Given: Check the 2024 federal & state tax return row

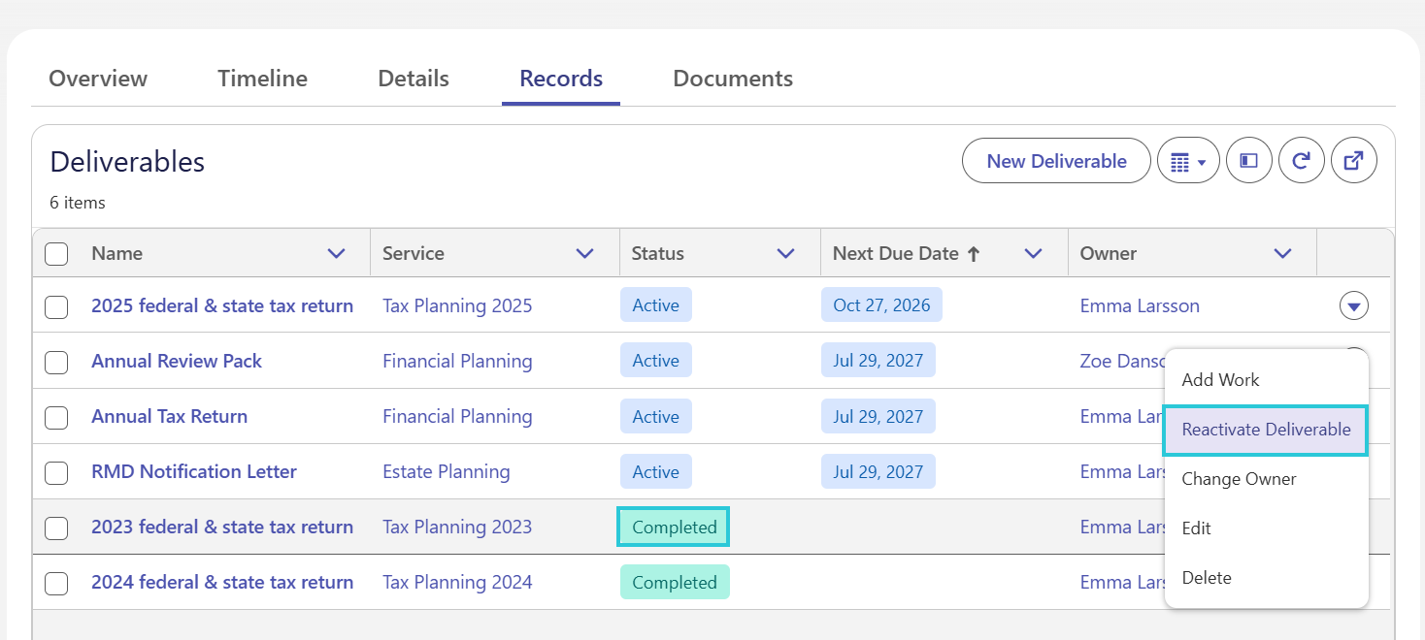Looking at the screenshot, I should pos(56,583).
